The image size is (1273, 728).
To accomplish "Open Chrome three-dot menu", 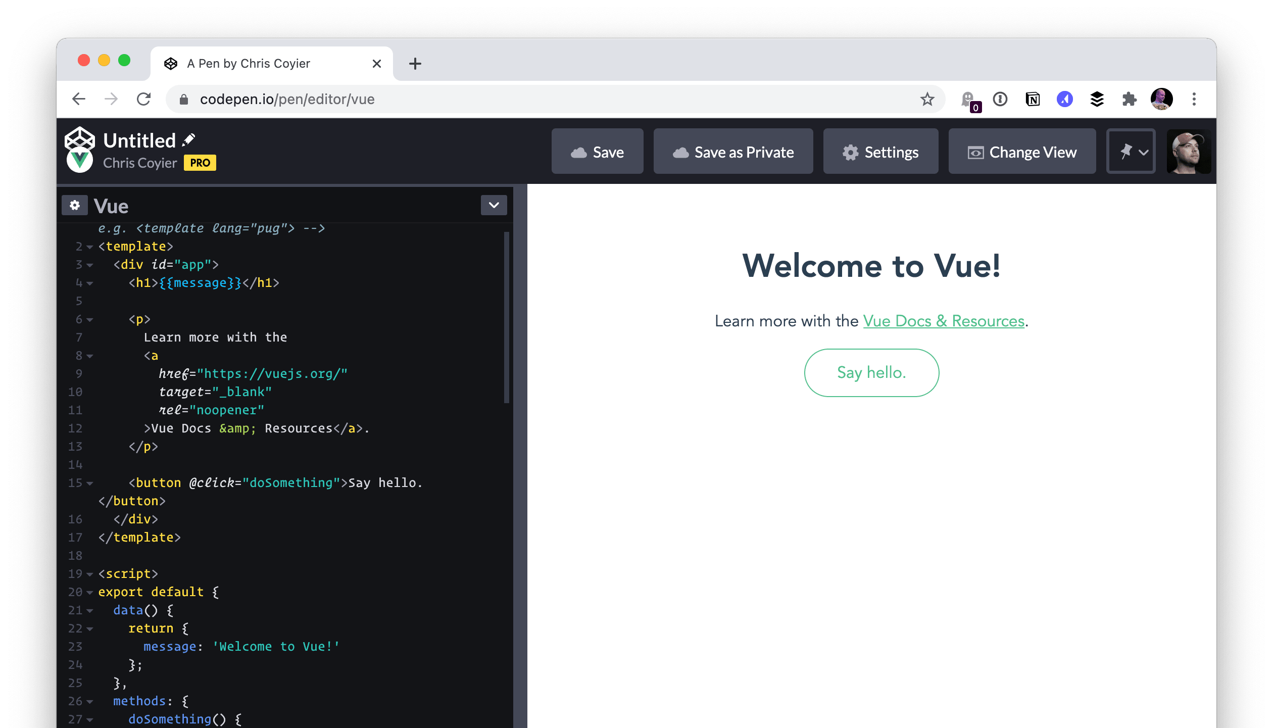I will [x=1194, y=99].
